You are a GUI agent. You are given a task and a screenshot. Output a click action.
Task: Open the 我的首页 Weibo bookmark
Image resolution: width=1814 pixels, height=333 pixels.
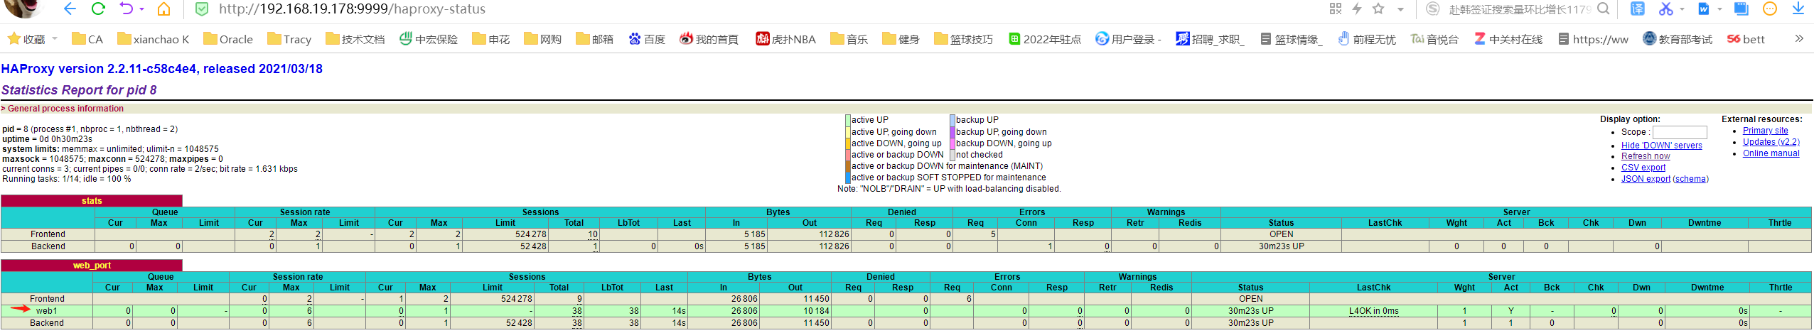[x=709, y=39]
